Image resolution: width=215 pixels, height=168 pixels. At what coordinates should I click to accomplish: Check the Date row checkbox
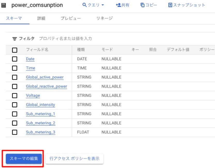tap(15, 59)
